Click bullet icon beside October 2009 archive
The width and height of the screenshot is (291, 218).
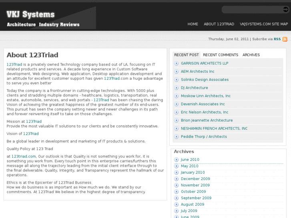coord(176,192)
